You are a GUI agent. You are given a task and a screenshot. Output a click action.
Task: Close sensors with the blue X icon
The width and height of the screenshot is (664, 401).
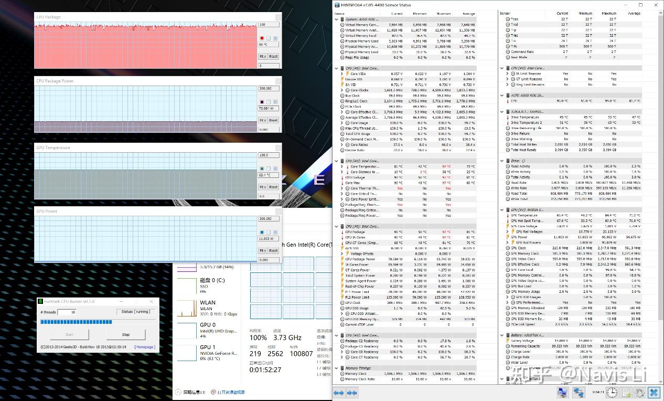[x=654, y=392]
